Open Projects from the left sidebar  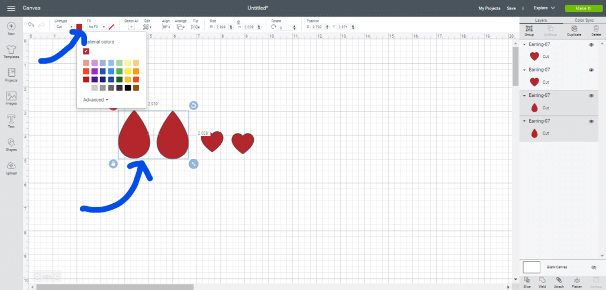pos(11,75)
